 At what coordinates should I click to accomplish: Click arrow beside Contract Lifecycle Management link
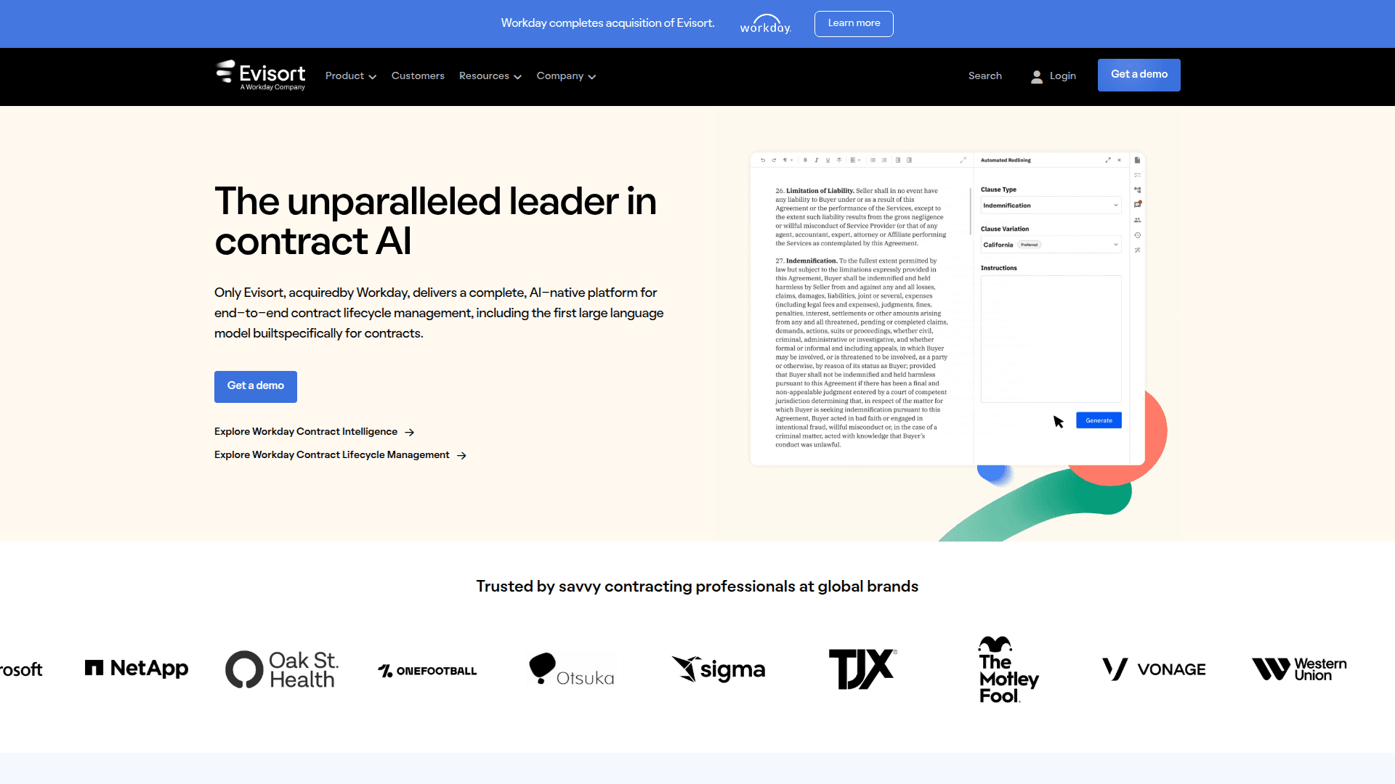(x=461, y=456)
